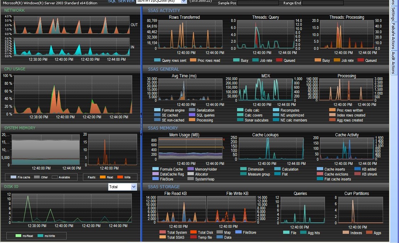The width and height of the screenshot is (399, 243).
Task: Click the Agg rows created legend swatch
Action: [332, 120]
